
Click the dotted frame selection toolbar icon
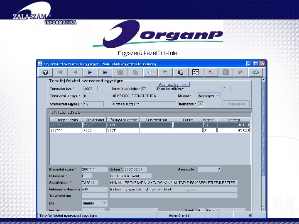pyautogui.click(x=196, y=72)
